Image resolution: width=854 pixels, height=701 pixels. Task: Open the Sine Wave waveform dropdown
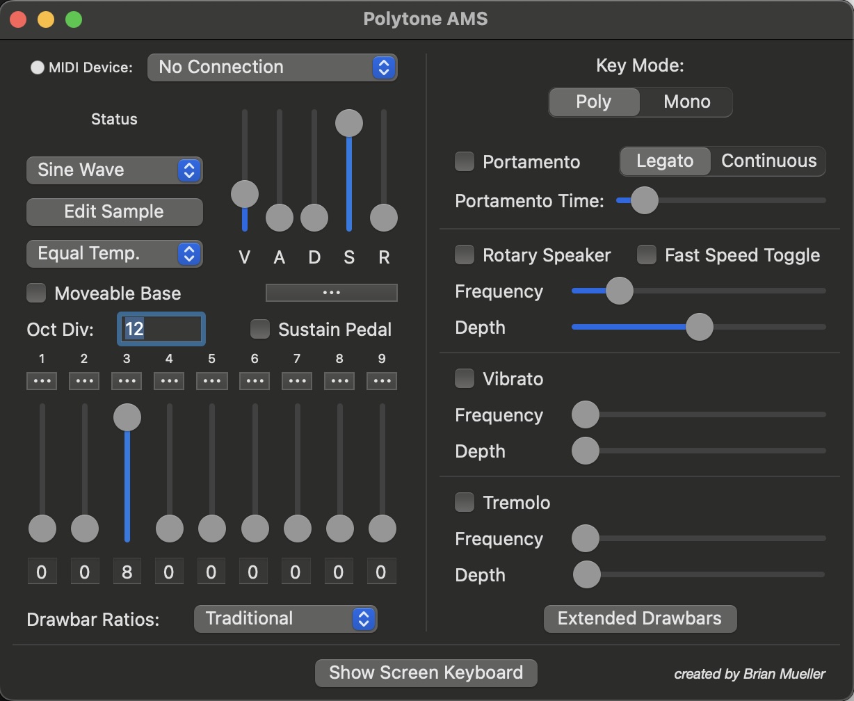point(114,170)
